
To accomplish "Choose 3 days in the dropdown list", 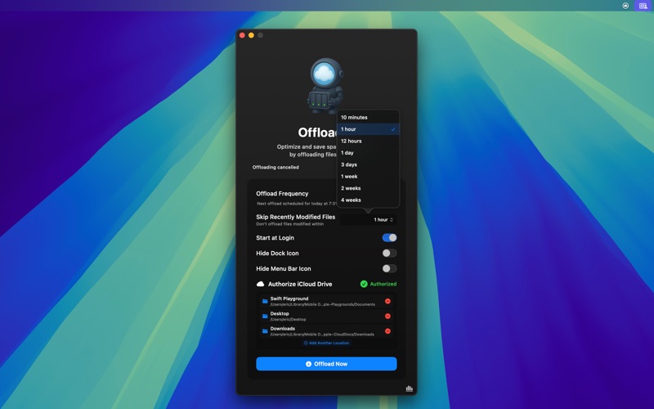I will coord(368,164).
